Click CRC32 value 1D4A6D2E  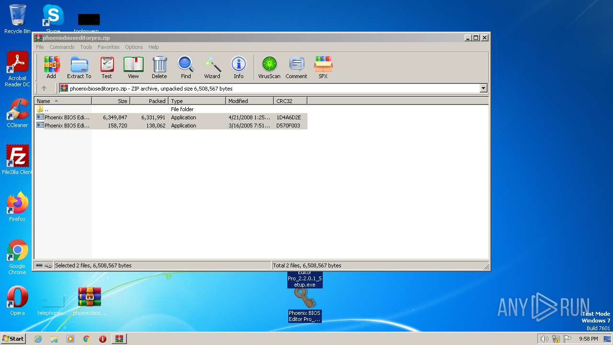point(289,117)
